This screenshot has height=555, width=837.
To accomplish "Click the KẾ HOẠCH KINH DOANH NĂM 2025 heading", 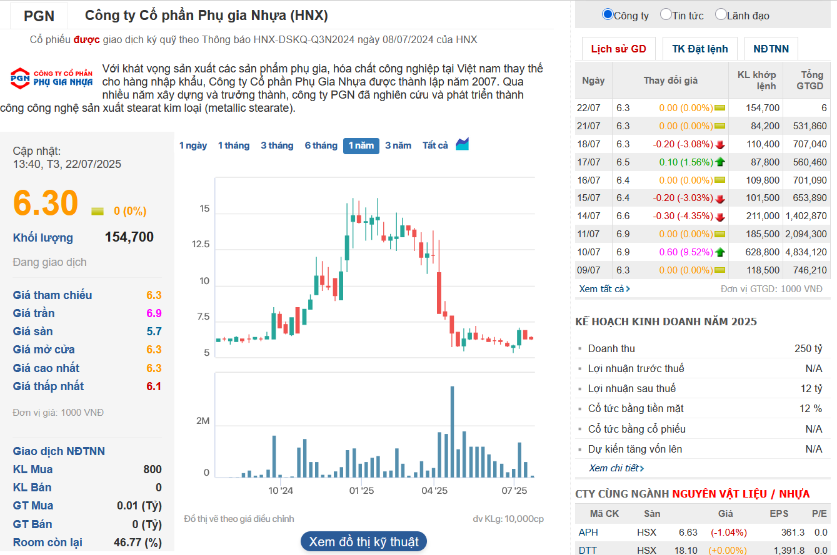I will (x=666, y=322).
